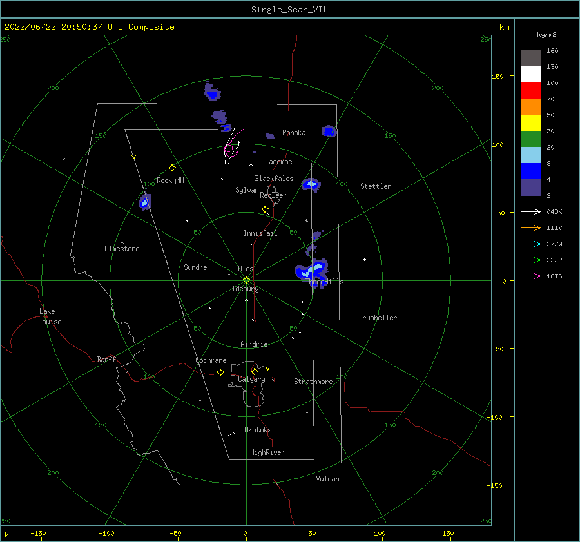Image resolution: width=580 pixels, height=542 pixels.
Task: Pick the white 100-130 legend color
Action: click(x=531, y=74)
